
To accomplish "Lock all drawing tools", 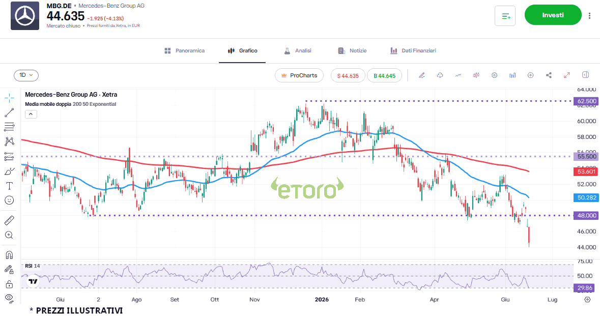I will [x=9, y=284].
